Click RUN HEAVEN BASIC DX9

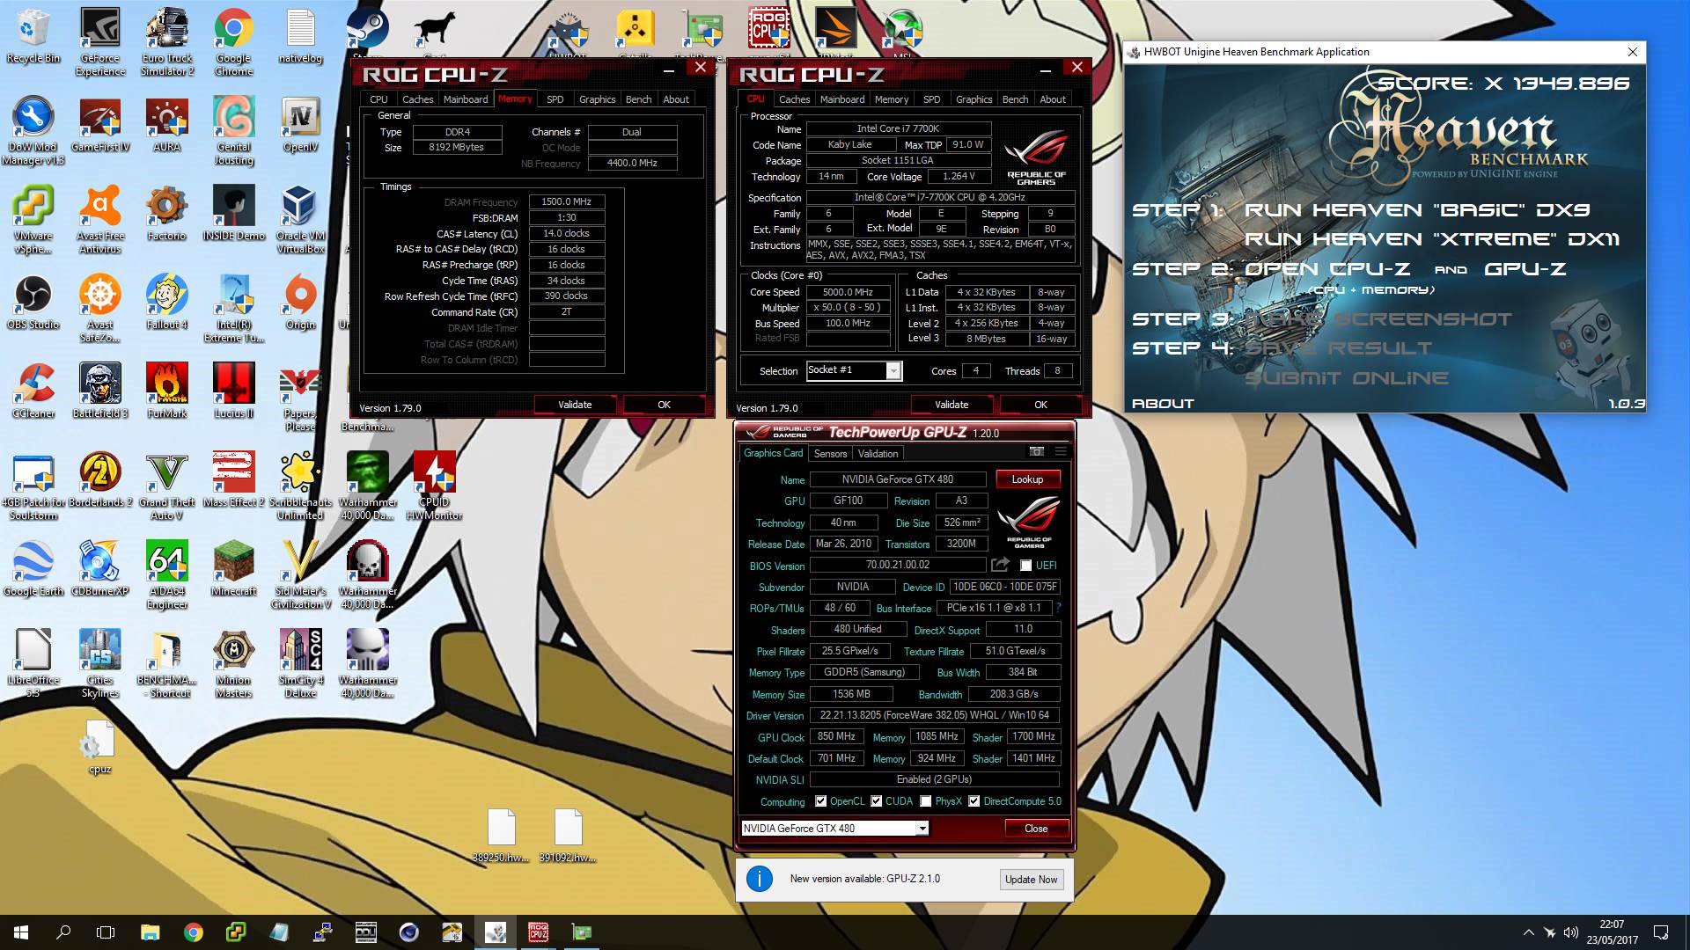(1416, 210)
